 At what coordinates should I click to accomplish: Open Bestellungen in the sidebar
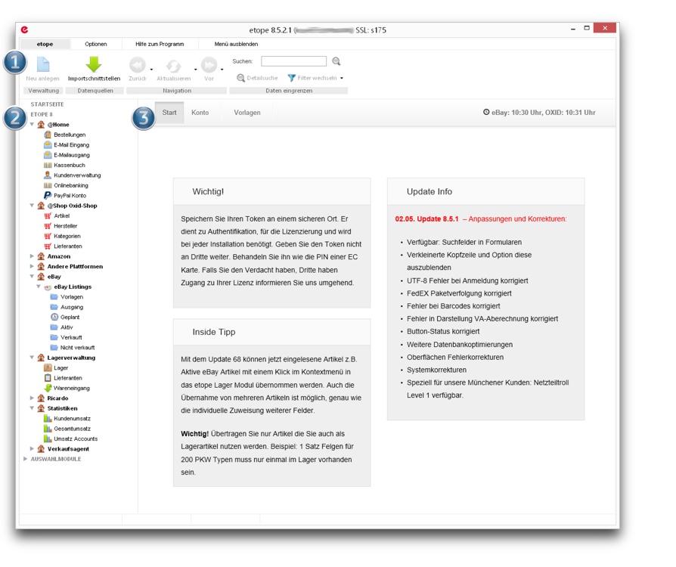[x=70, y=135]
